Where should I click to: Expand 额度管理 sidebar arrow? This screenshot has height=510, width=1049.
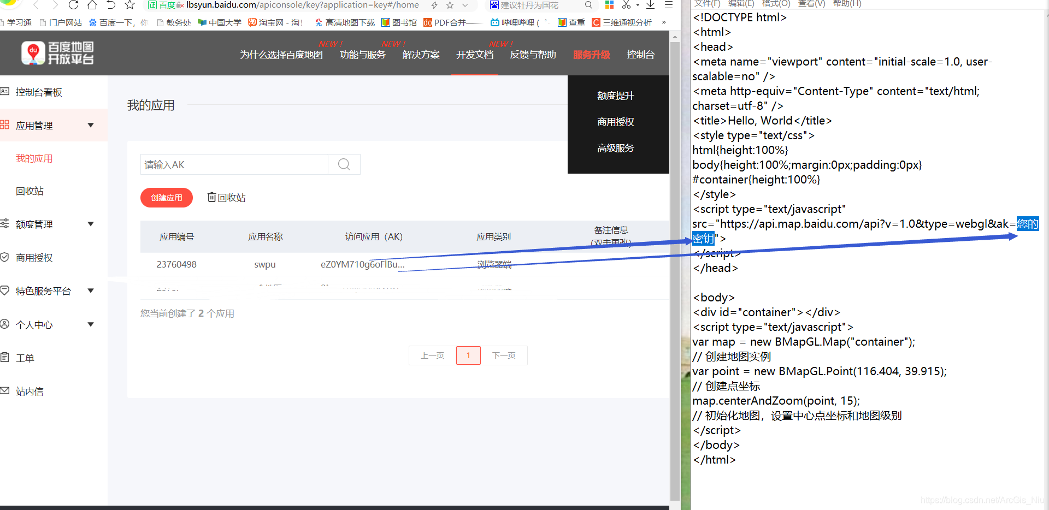click(x=91, y=224)
